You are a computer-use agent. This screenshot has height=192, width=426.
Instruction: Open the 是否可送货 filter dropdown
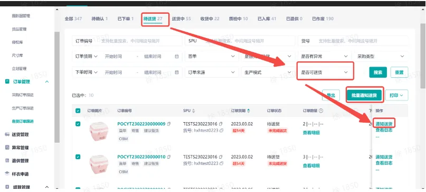click(x=325, y=72)
